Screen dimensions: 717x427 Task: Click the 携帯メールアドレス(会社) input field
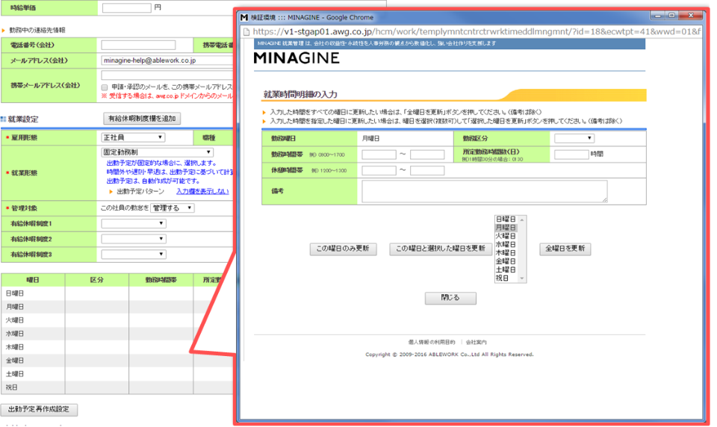pyautogui.click(x=167, y=75)
